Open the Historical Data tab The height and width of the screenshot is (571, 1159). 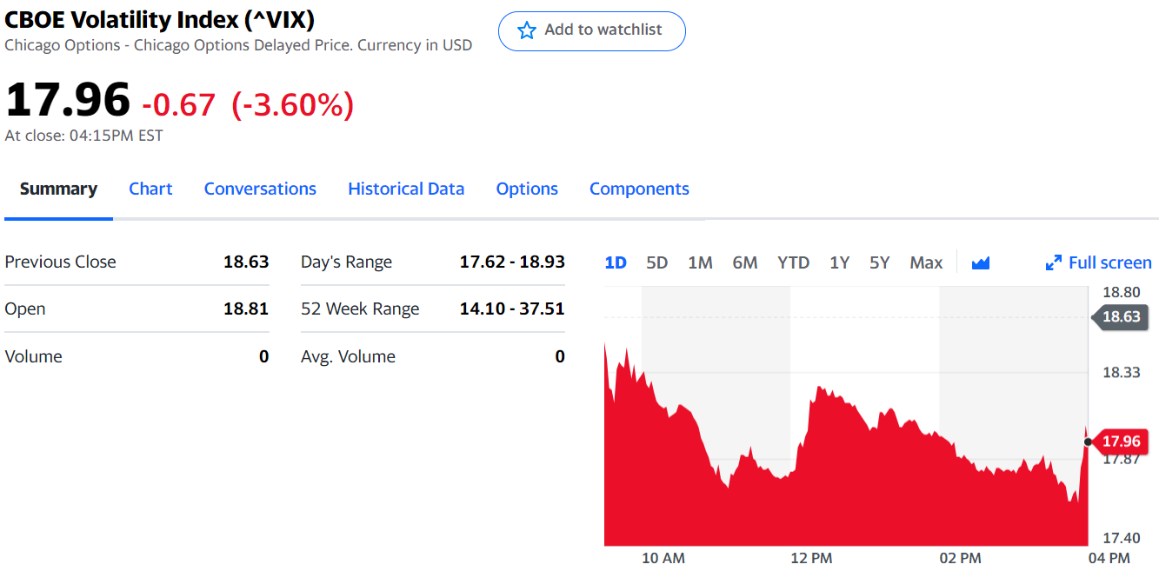[x=406, y=189]
